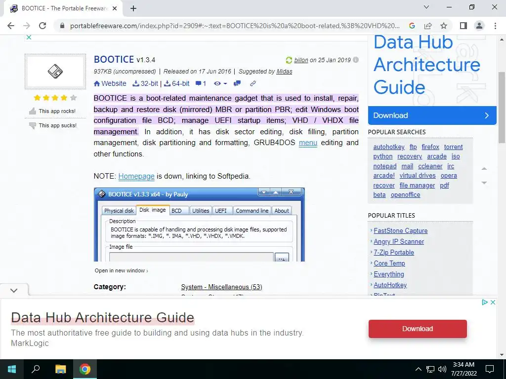Rate the app with the first star
This screenshot has height=379, width=506.
(x=37, y=98)
